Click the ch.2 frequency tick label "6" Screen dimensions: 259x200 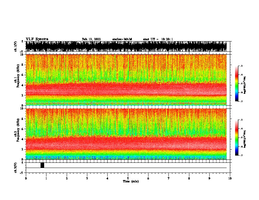pyautogui.click(x=23, y=129)
